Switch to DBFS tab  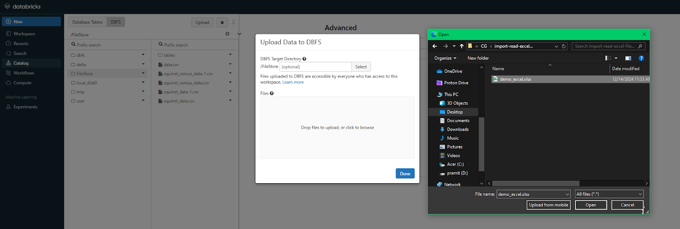pyautogui.click(x=116, y=22)
